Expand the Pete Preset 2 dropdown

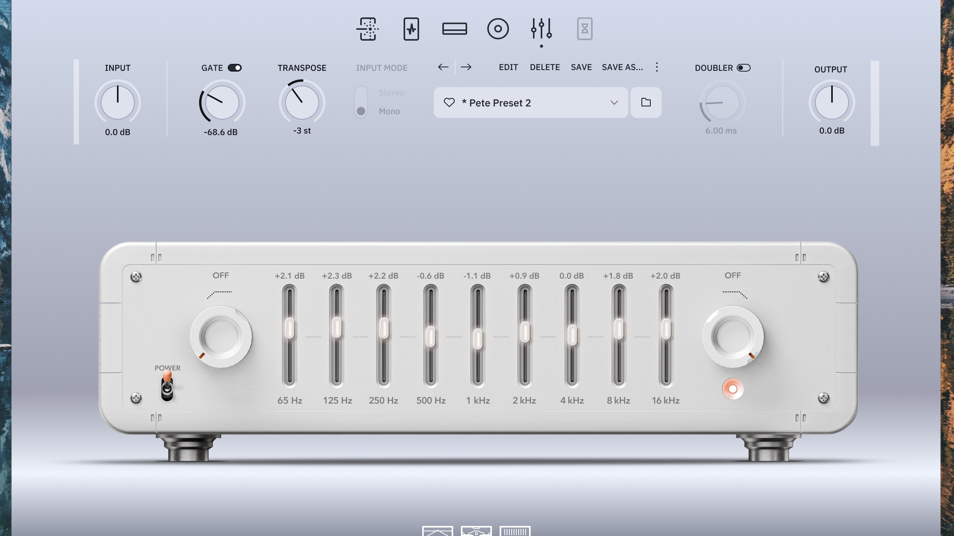[x=614, y=103]
